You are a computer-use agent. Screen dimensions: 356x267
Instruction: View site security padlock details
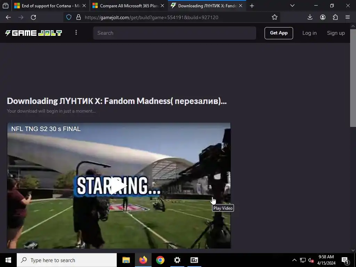click(79, 17)
